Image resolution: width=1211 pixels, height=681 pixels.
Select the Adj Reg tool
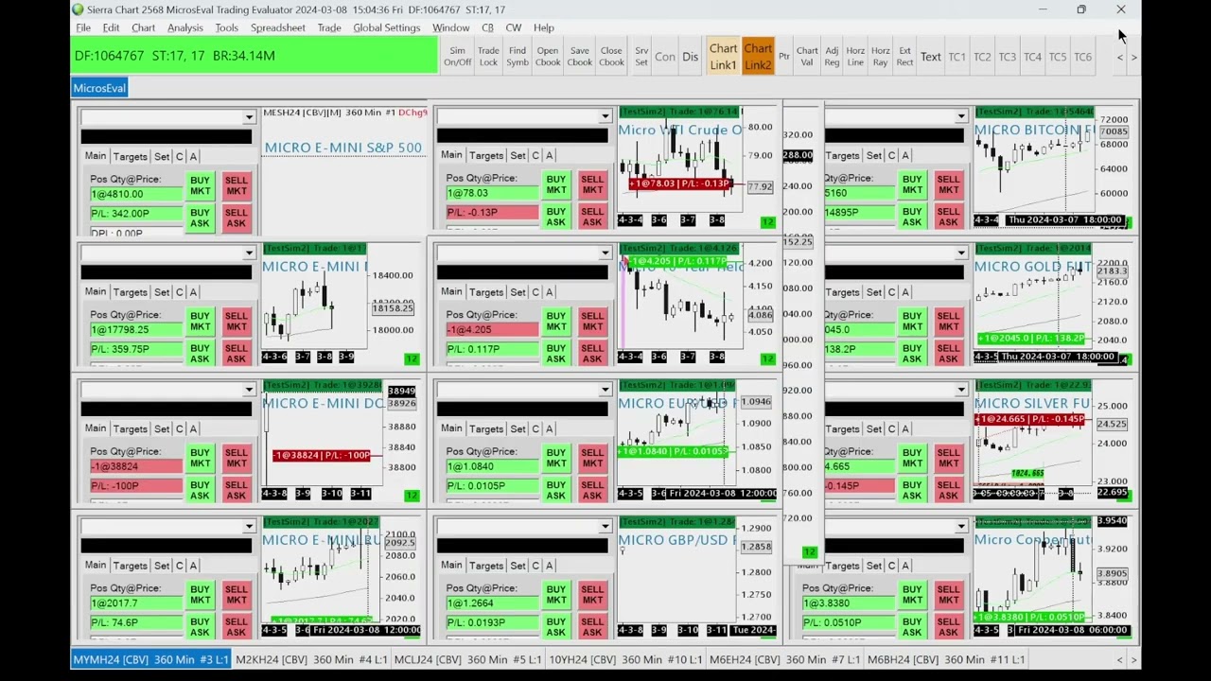(x=832, y=57)
